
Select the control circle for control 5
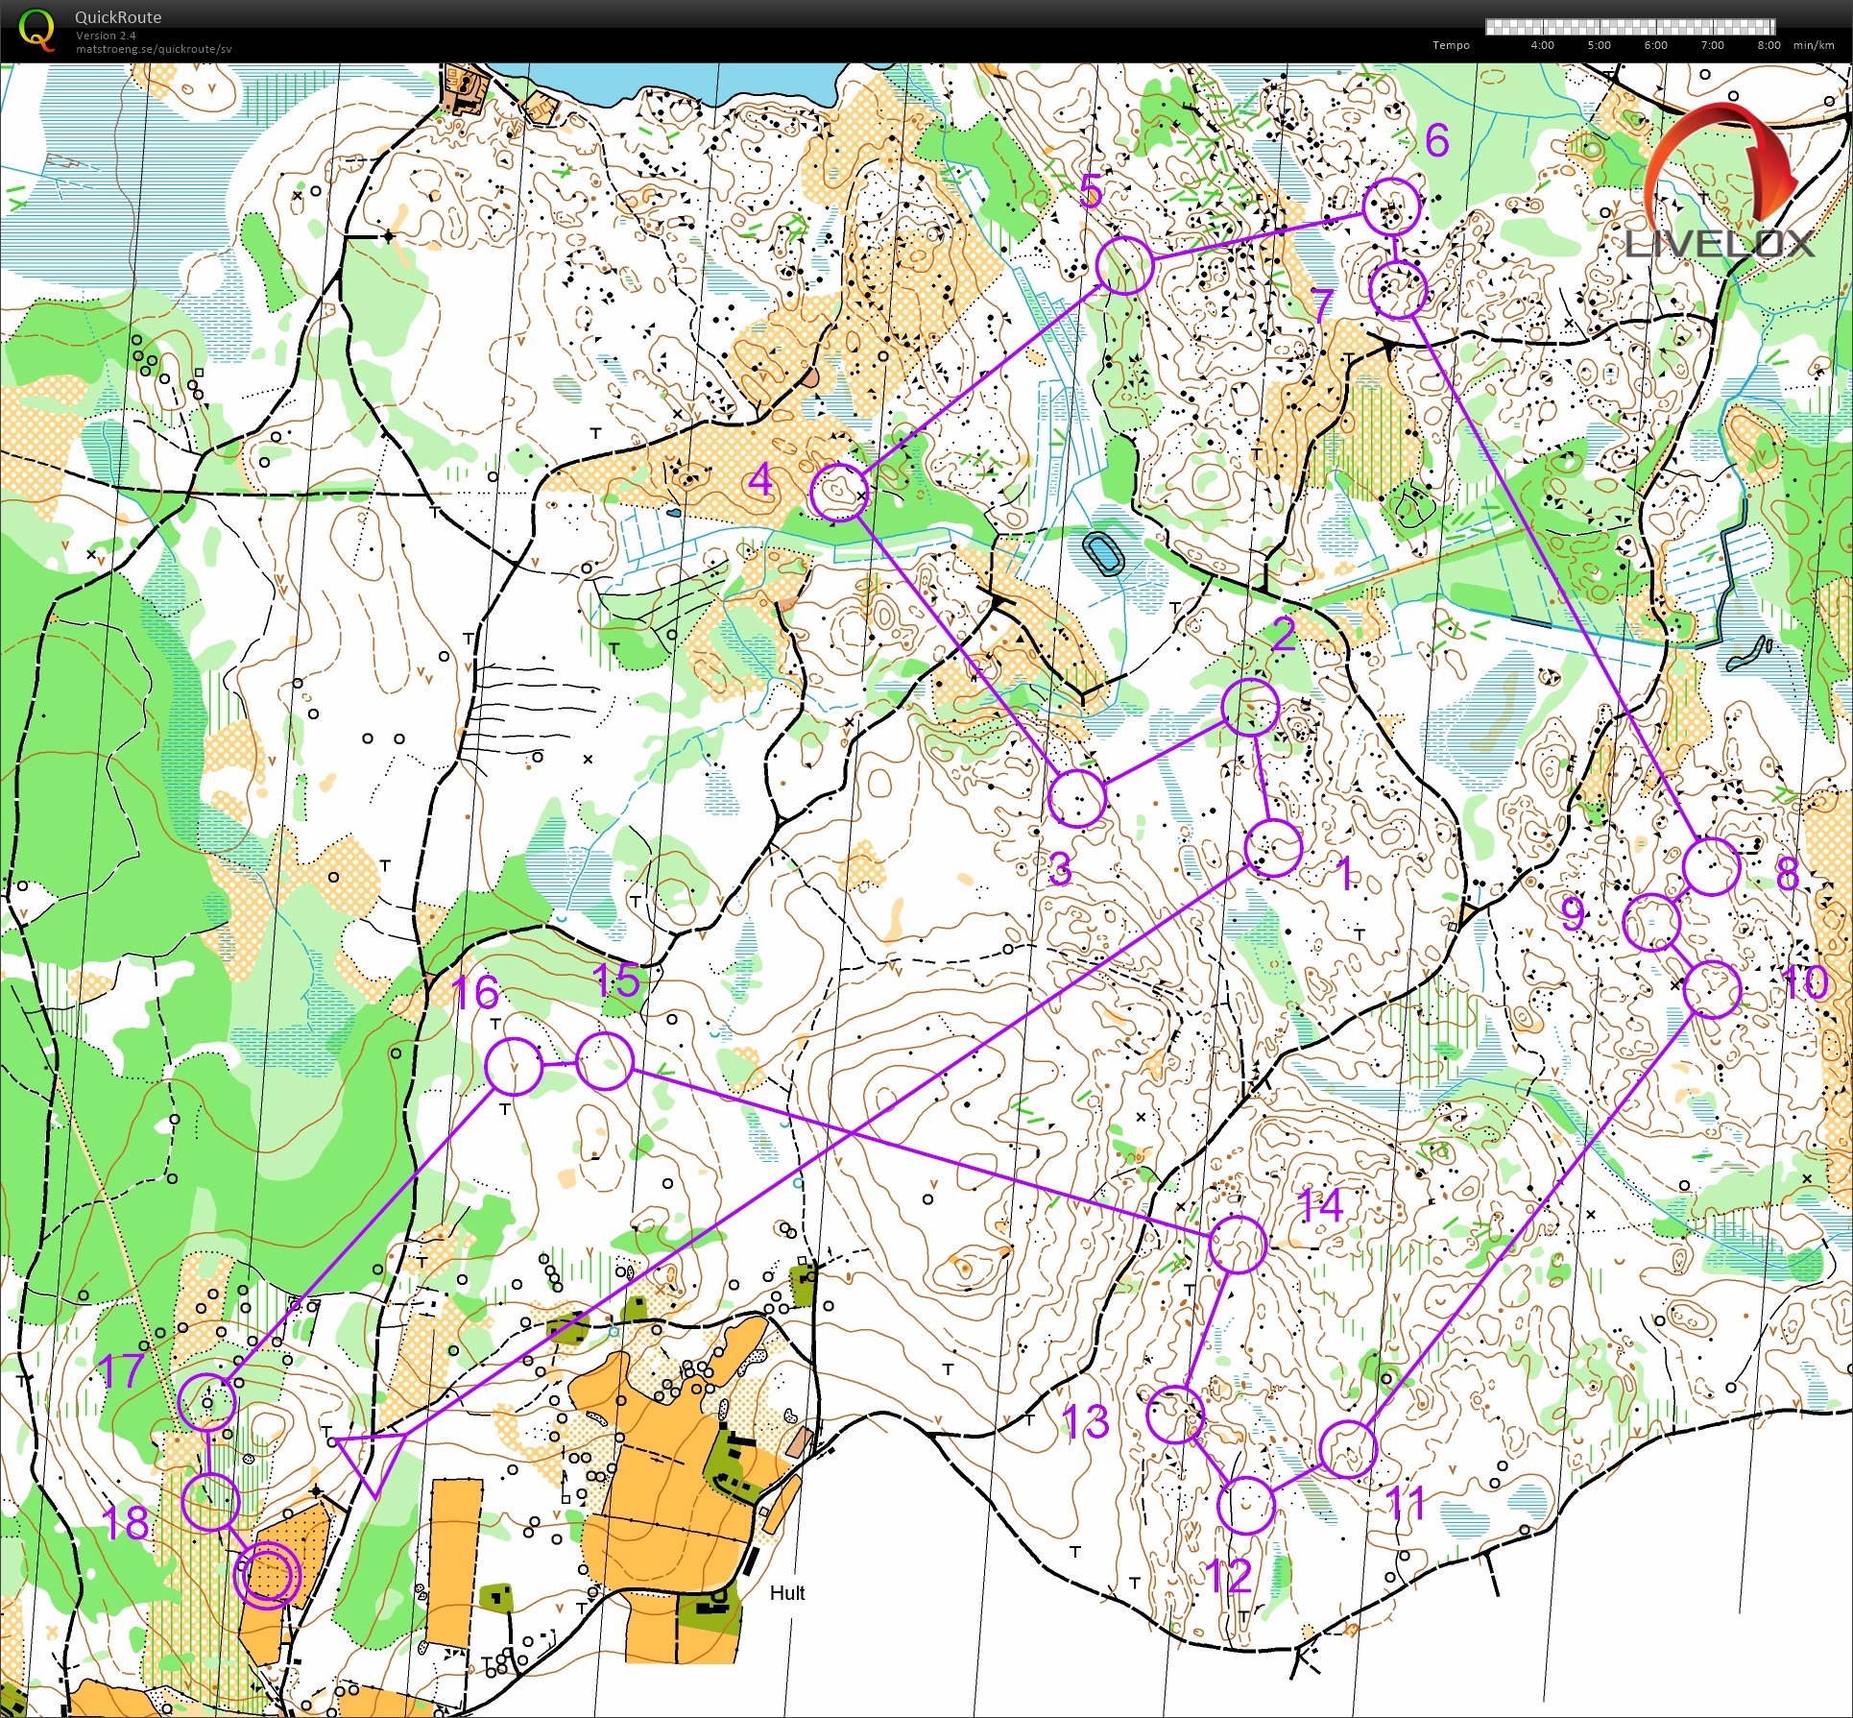[1123, 265]
